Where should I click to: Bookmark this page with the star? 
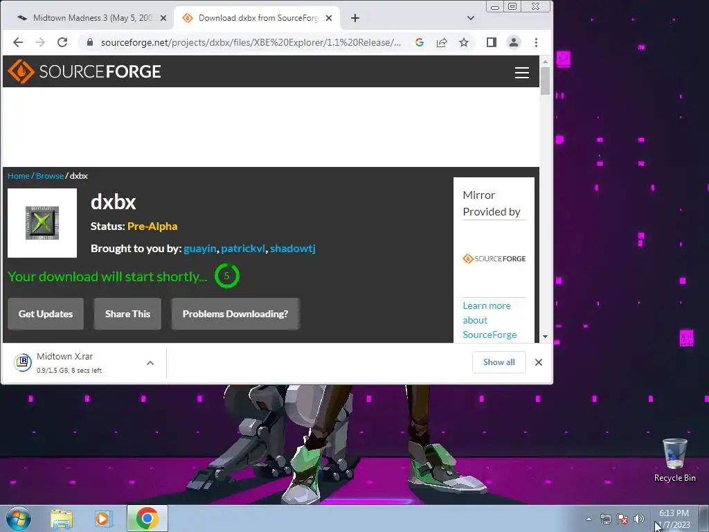pos(464,42)
